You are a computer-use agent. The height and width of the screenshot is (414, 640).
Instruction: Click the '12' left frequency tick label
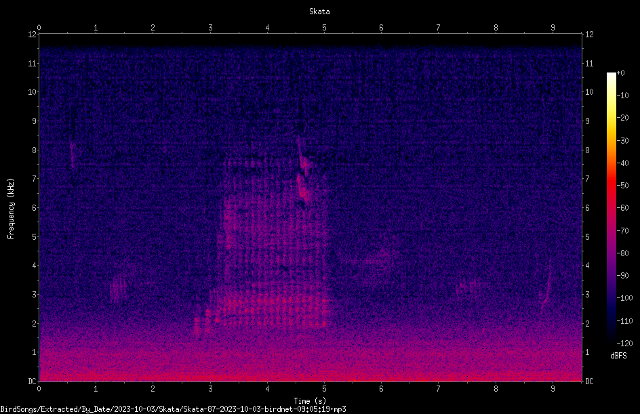(33, 35)
